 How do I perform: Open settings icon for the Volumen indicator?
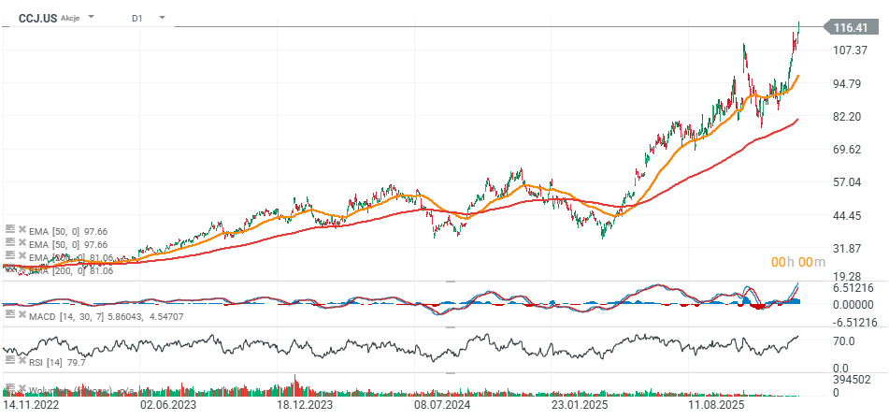9,387
